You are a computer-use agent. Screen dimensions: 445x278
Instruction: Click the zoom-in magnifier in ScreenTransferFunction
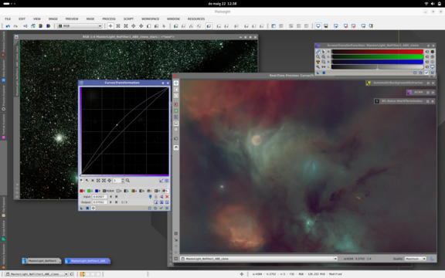[323, 56]
